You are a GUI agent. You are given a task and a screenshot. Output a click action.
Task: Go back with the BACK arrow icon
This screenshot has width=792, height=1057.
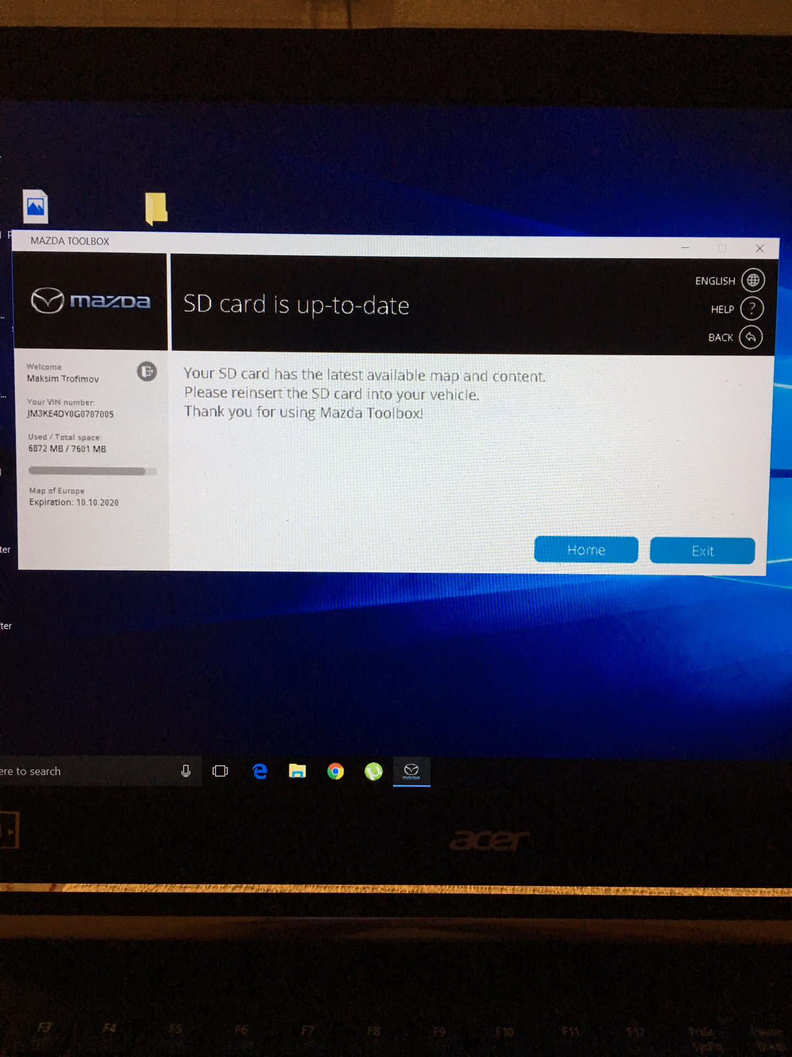point(750,337)
